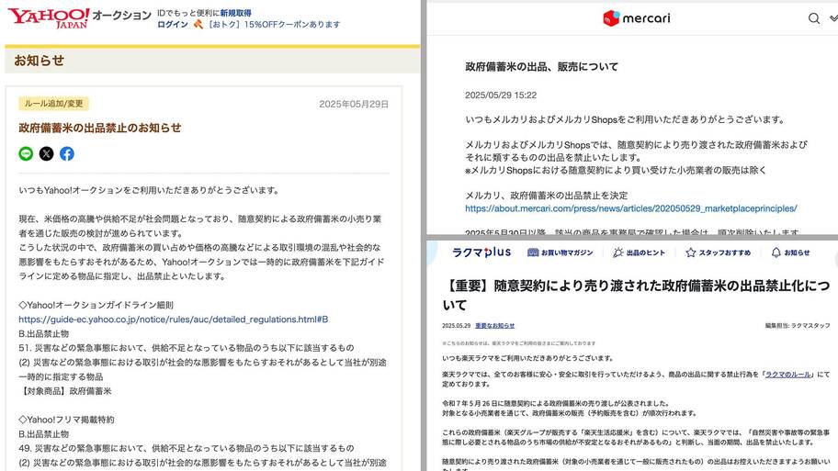Click the 編集担当: ラクマスタッフ text
Image resolution: width=838 pixels, height=471 pixels.
pos(798,326)
